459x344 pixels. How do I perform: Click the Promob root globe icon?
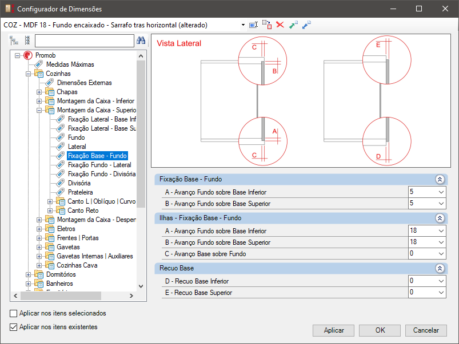pyautogui.click(x=28, y=55)
